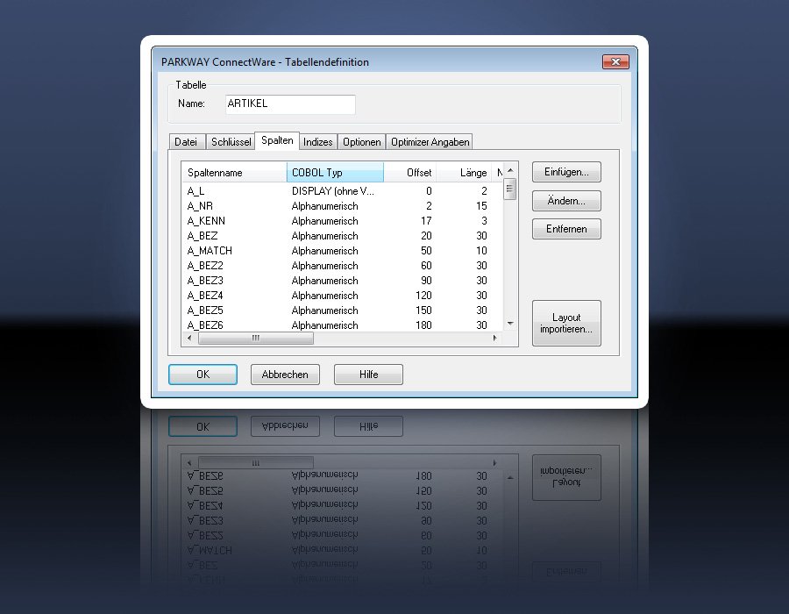Click the list scroll-down arrow
This screenshot has height=614, width=789.
[x=510, y=324]
